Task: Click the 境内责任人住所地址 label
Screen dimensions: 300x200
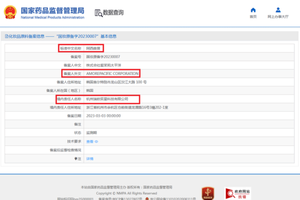Action: 66,108
